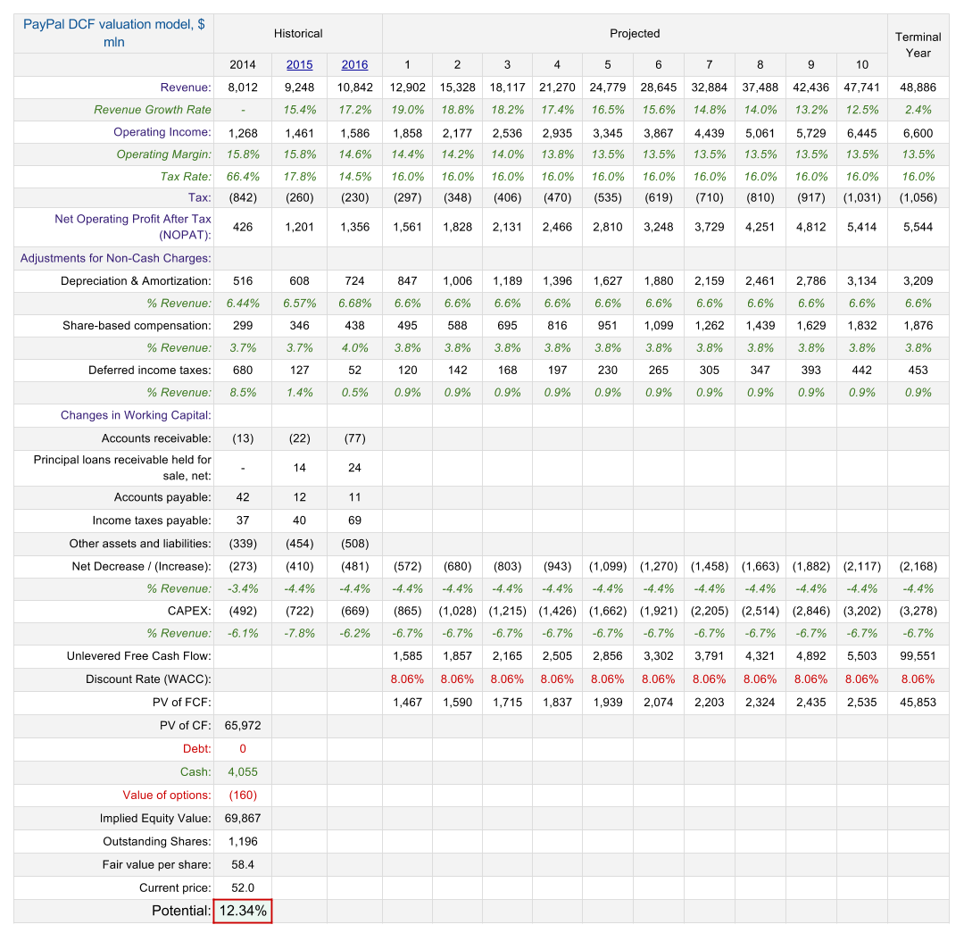The width and height of the screenshot is (964, 933).
Task: Select the PV of CF value 65,972
Action: [x=243, y=725]
